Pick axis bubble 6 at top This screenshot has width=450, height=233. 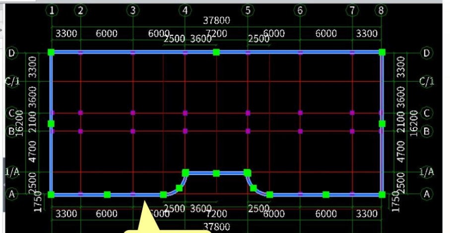[x=300, y=10]
